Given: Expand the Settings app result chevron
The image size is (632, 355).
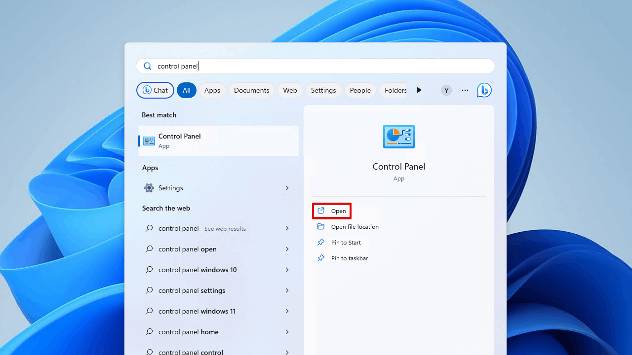Looking at the screenshot, I should pyautogui.click(x=287, y=188).
